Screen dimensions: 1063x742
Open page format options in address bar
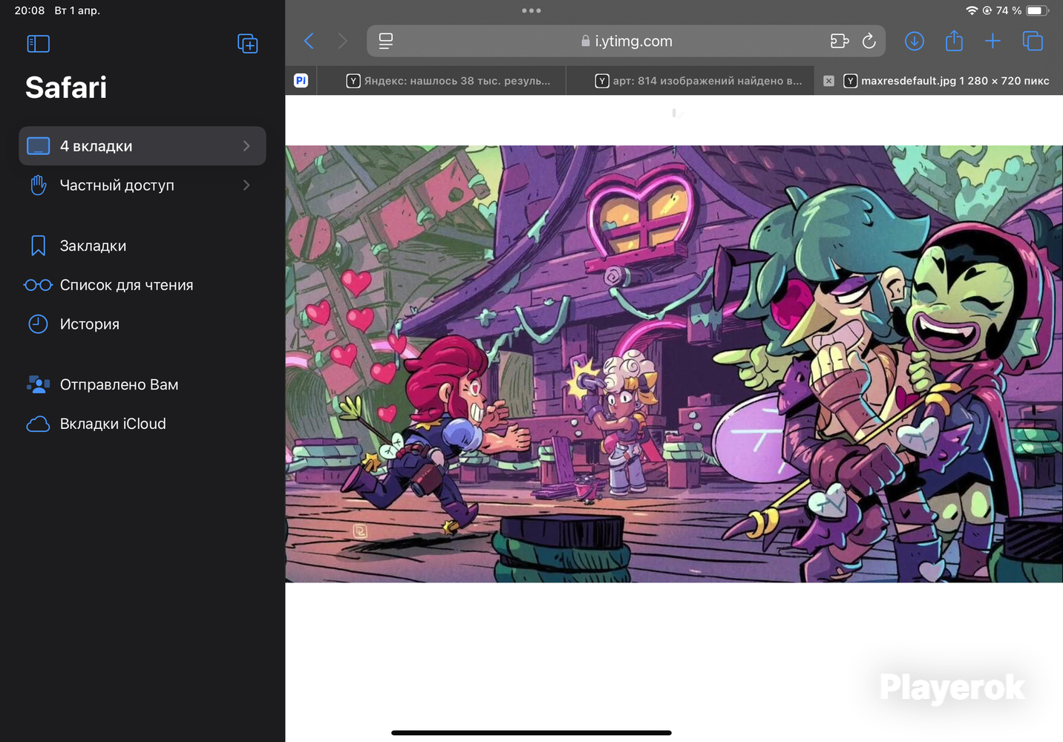[x=386, y=41]
